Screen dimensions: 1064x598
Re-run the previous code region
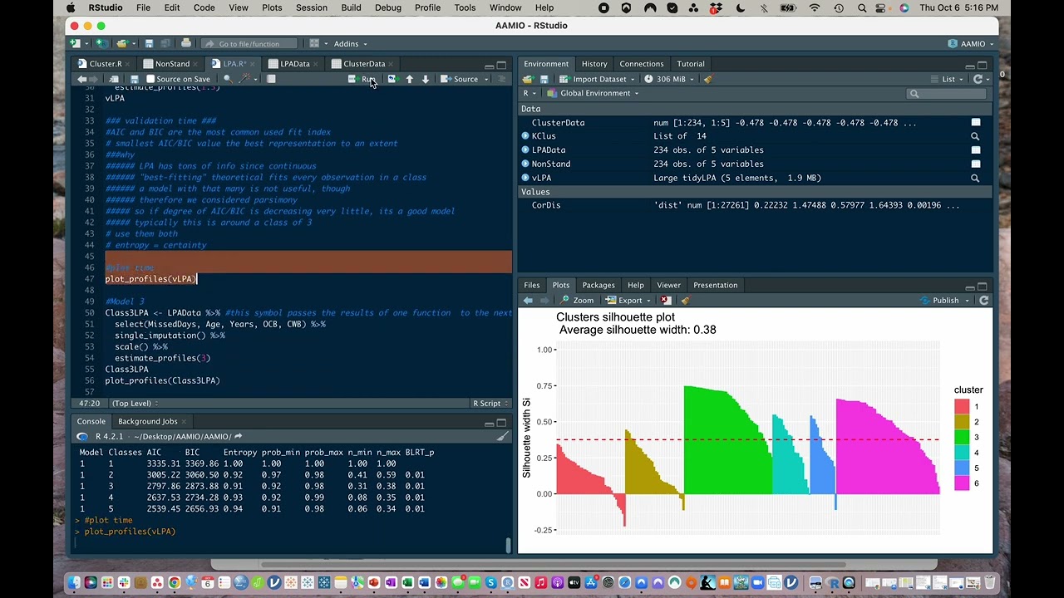[x=393, y=79]
